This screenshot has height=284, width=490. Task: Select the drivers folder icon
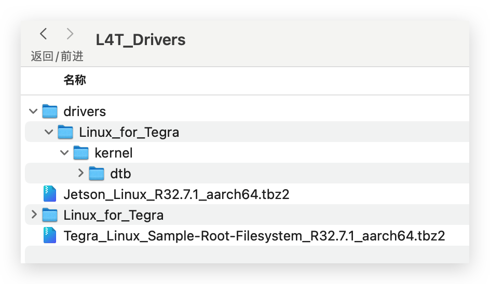pyautogui.click(x=50, y=111)
